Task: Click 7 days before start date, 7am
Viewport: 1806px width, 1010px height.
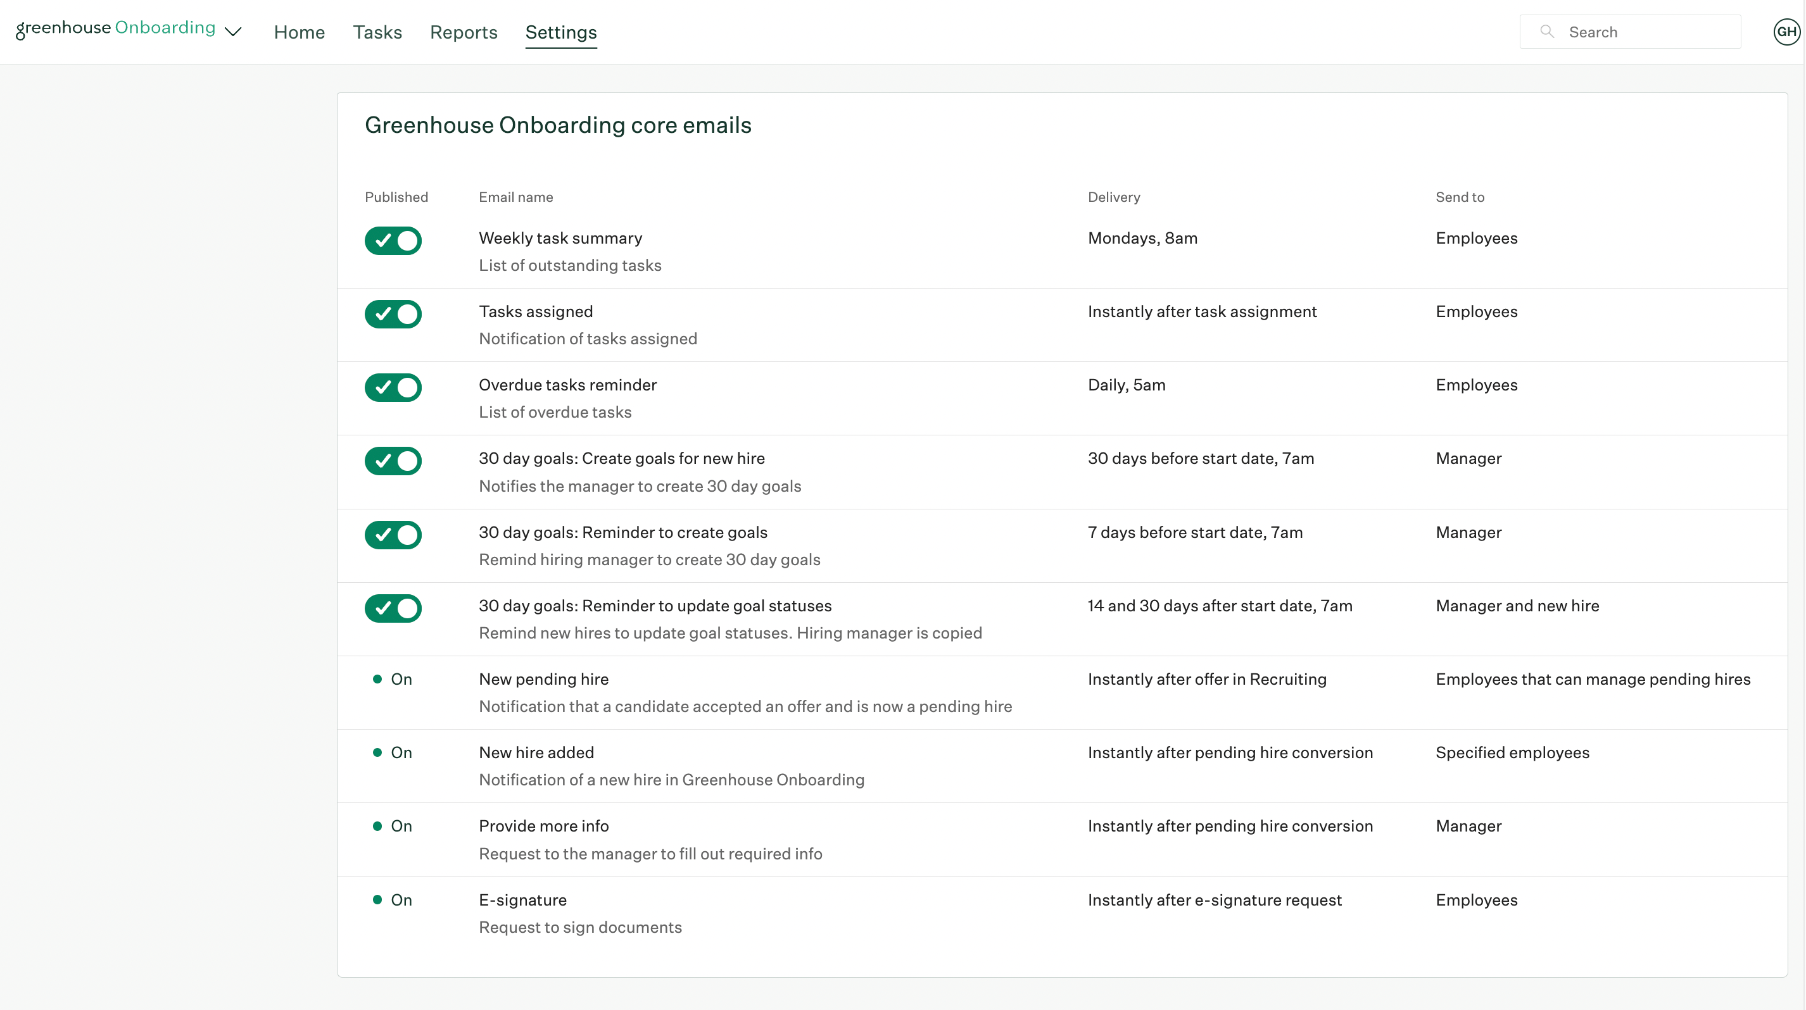Action: click(1195, 532)
